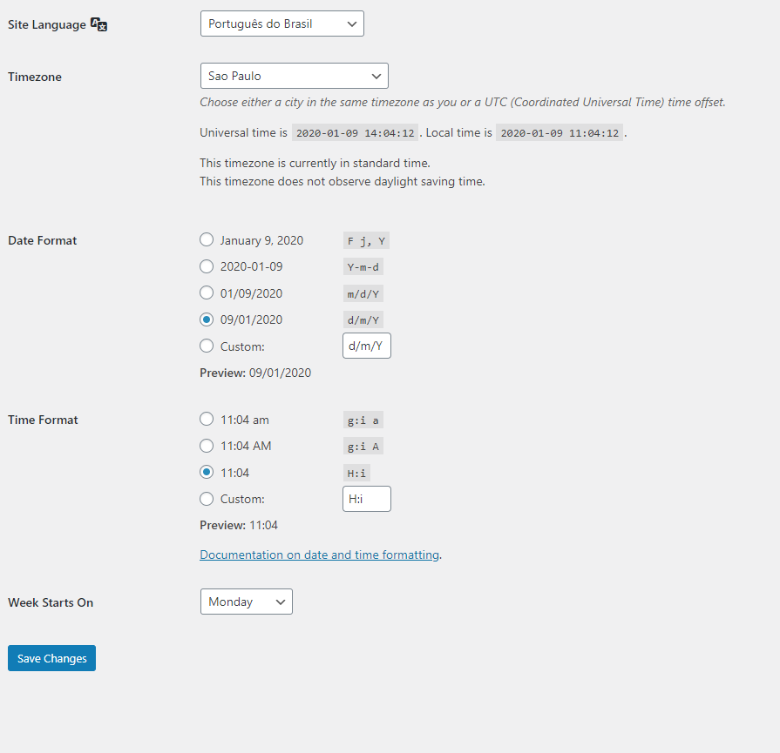Choose the 11:04 AM uppercase time format
The width and height of the screenshot is (780, 753).
tap(207, 446)
